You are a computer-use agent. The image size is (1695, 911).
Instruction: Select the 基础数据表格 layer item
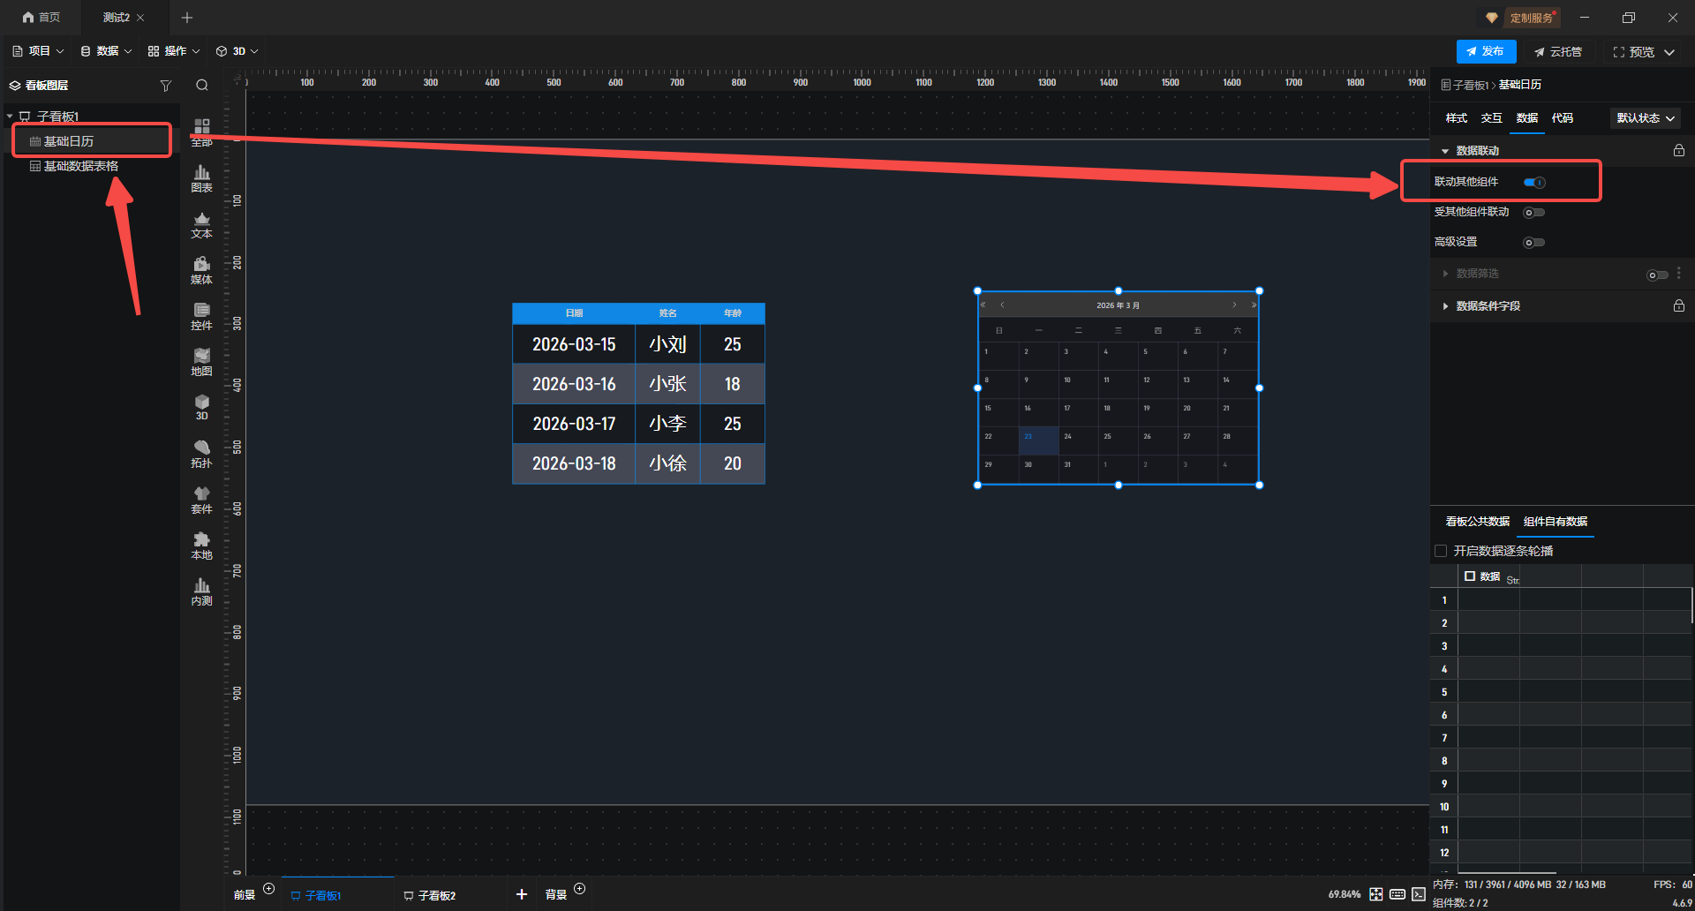click(x=80, y=166)
